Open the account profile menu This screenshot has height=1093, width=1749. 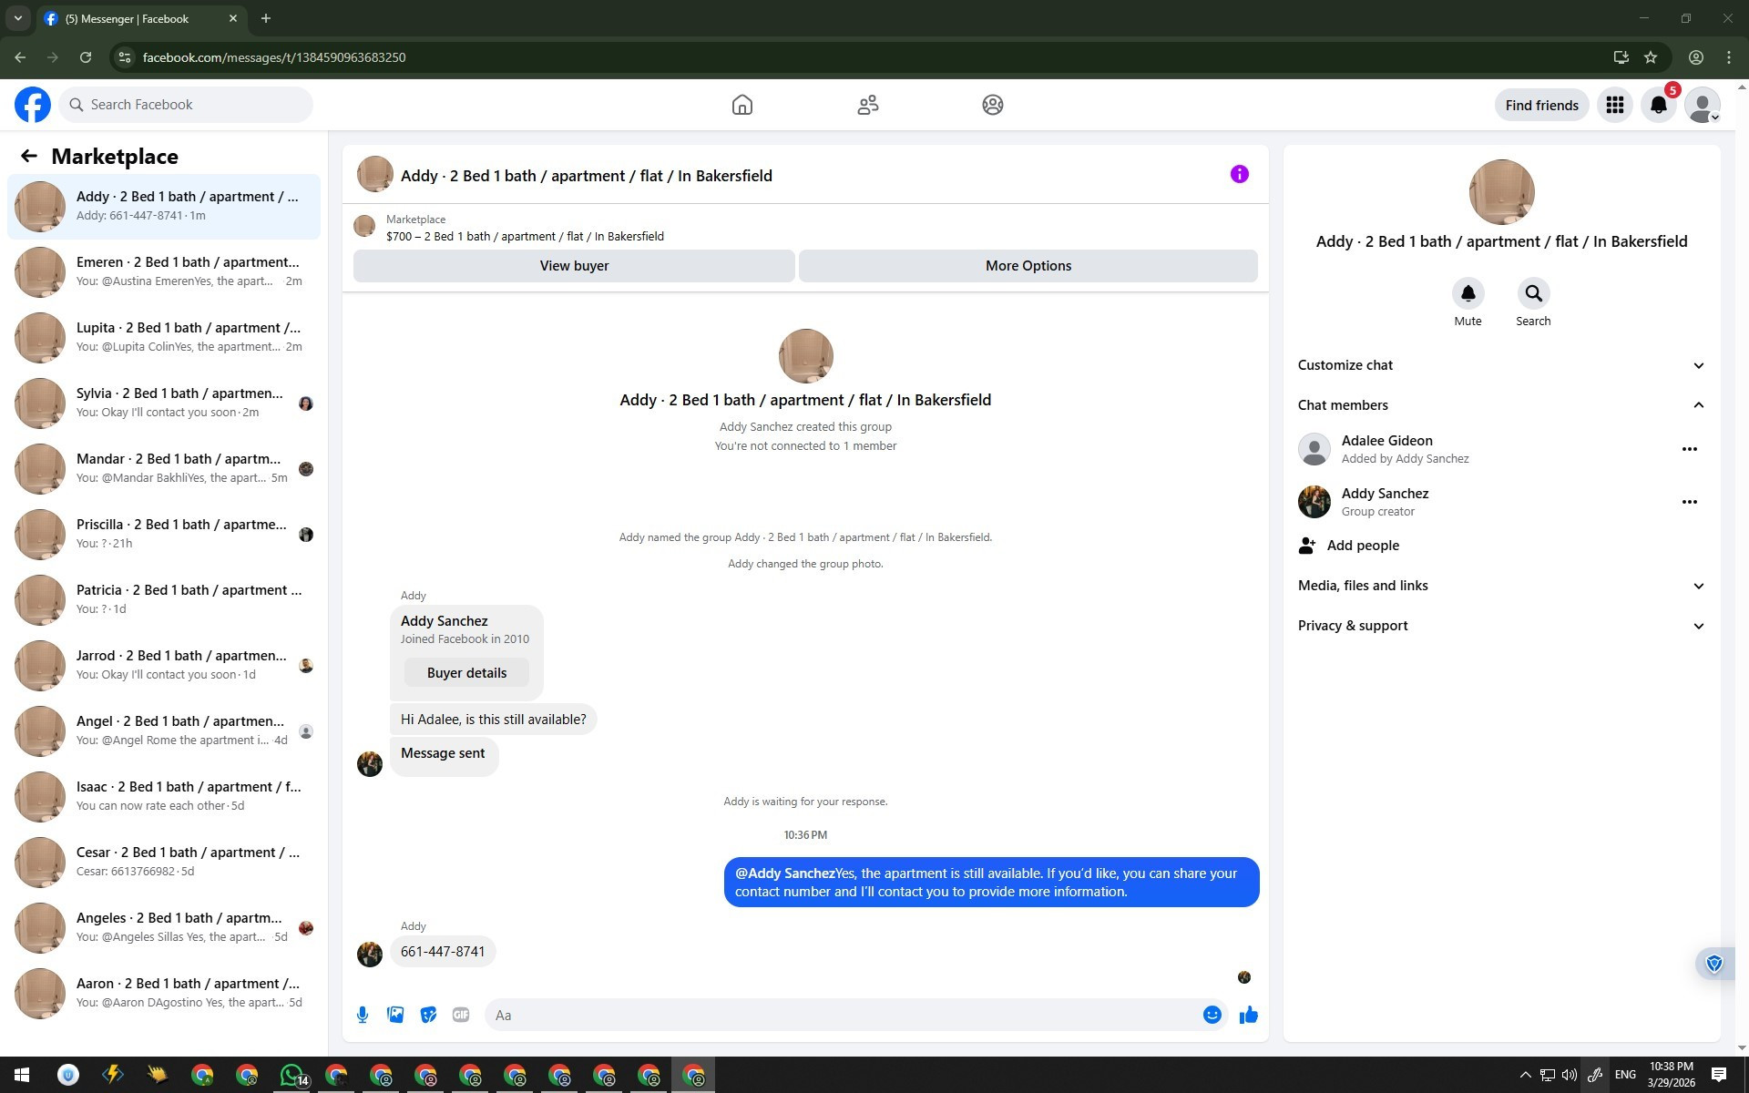click(1703, 105)
